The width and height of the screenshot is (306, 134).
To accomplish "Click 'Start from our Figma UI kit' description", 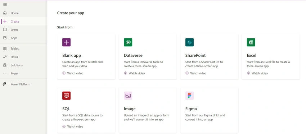I will click(205, 117).
